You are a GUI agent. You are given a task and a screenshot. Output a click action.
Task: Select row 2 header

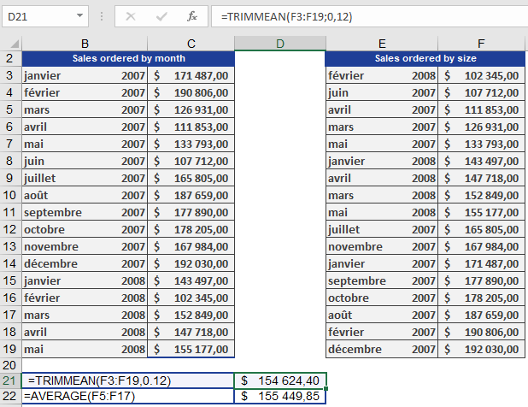[10, 58]
